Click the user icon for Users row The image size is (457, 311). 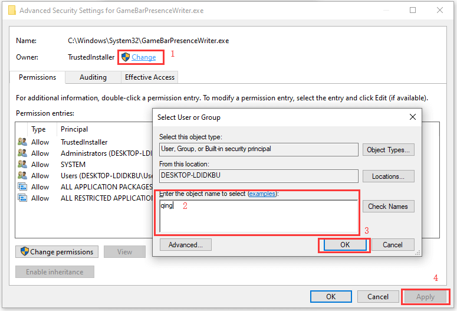[22, 175]
